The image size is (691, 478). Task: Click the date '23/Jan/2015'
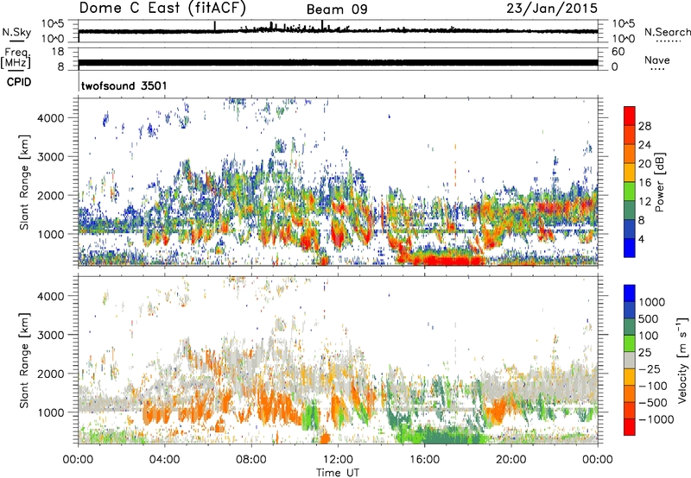[x=552, y=8]
